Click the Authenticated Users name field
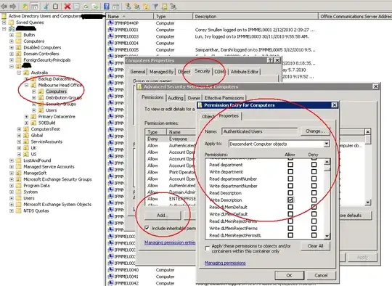Screen dimensions: 392x286 (259, 131)
